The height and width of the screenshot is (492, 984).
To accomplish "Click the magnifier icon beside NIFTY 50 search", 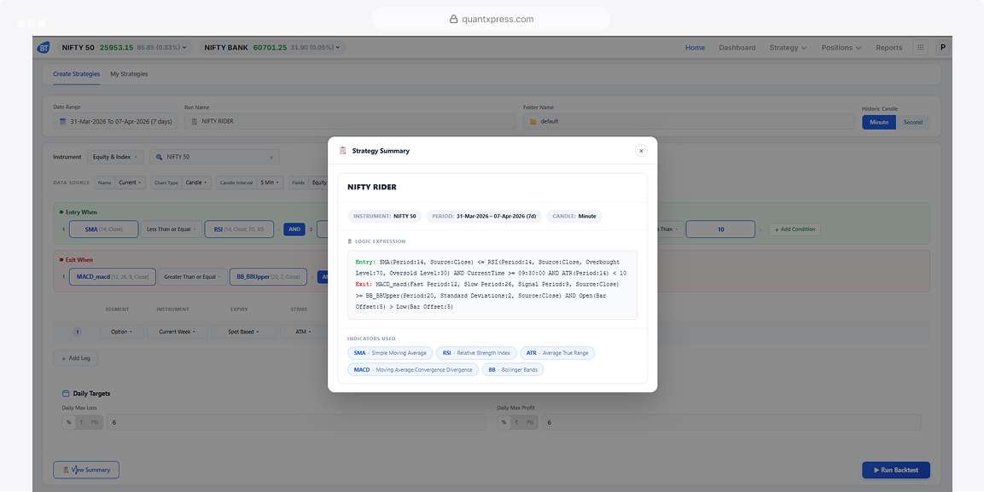I will coord(160,157).
